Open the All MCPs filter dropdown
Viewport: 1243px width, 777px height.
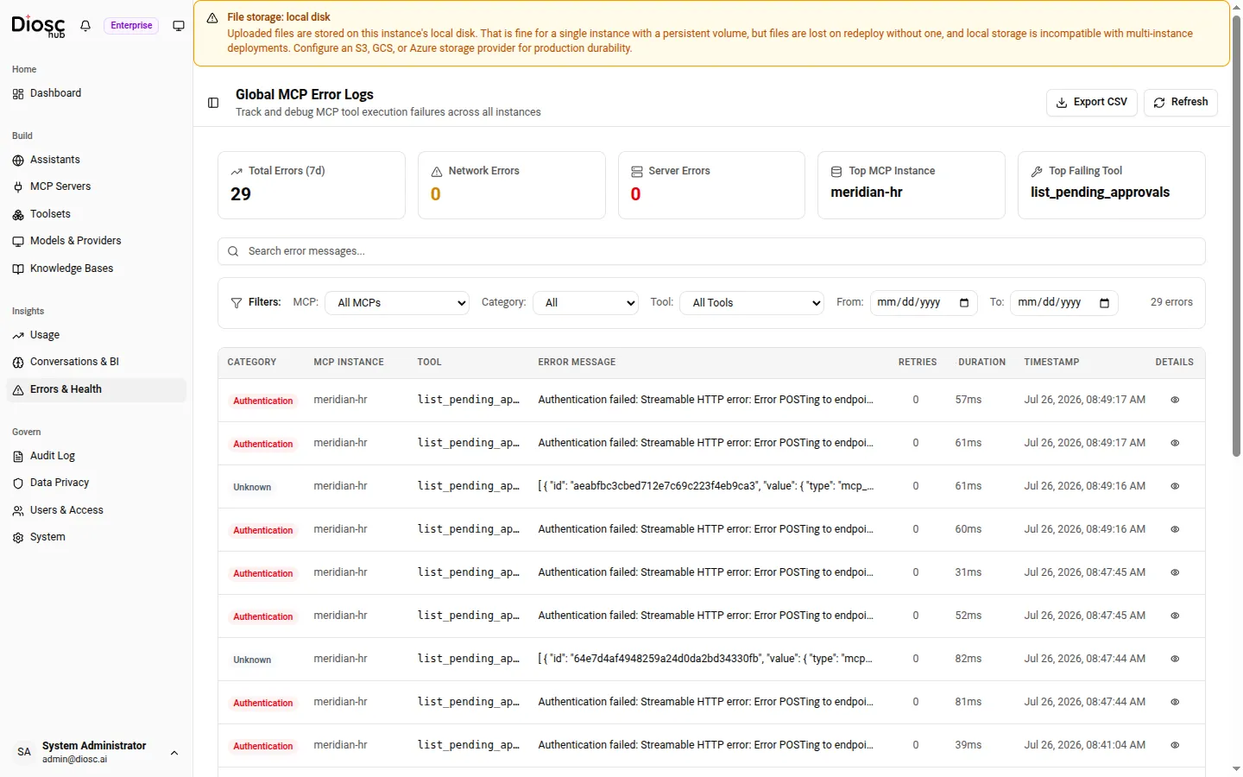click(397, 303)
